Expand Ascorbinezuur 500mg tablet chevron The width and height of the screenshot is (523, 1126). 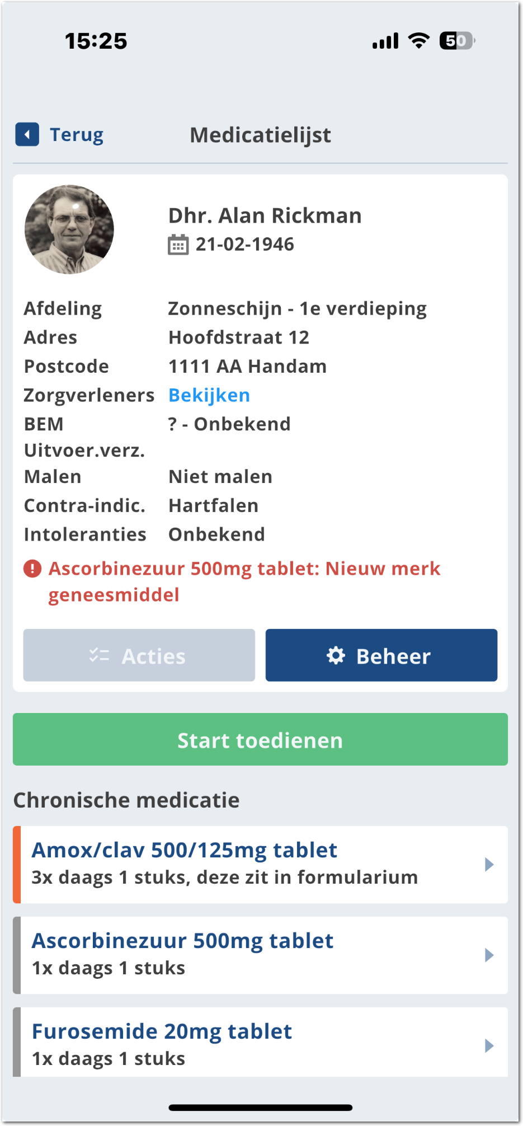[489, 955]
